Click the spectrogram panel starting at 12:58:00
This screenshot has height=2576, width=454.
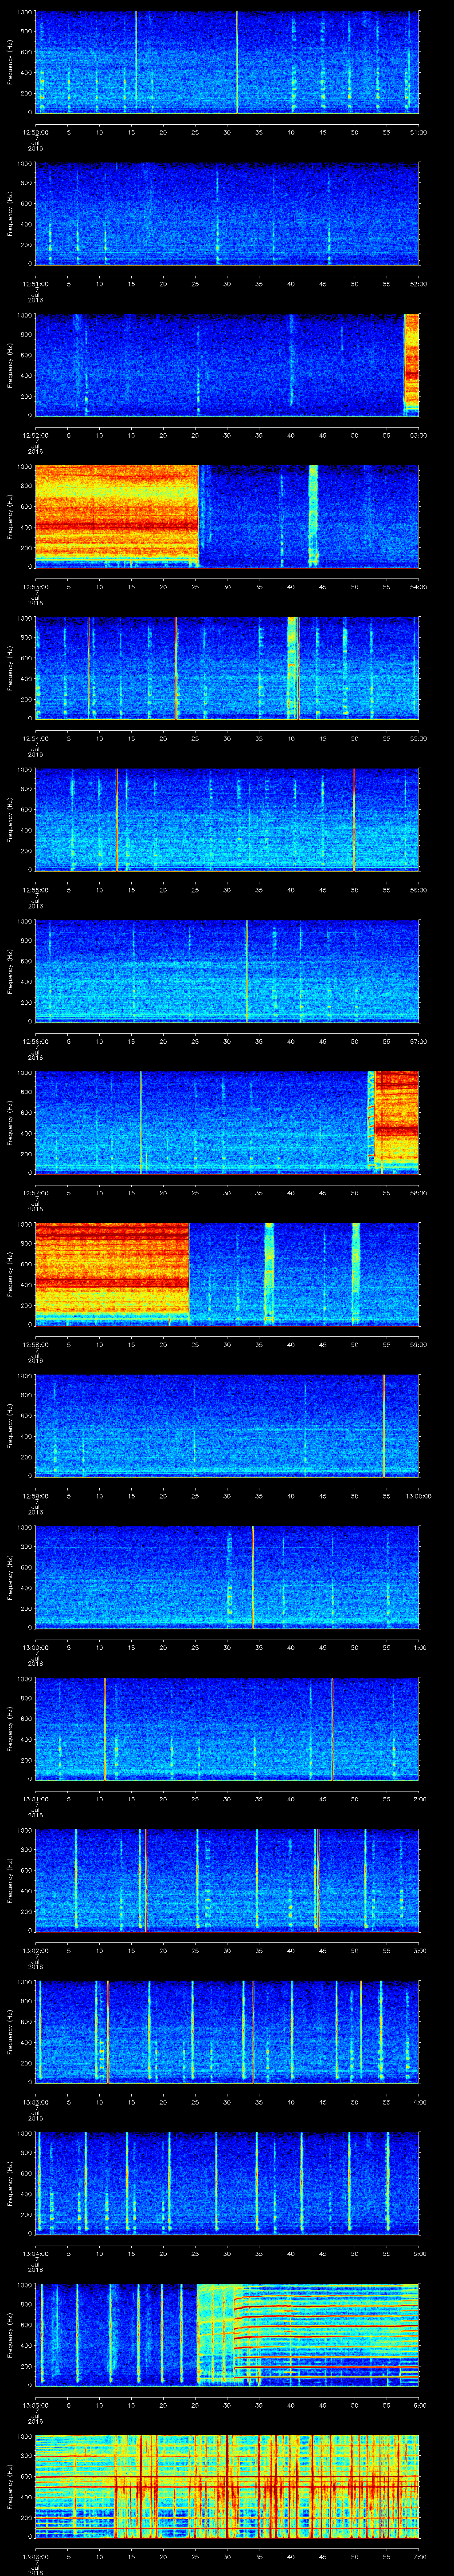[227, 1274]
